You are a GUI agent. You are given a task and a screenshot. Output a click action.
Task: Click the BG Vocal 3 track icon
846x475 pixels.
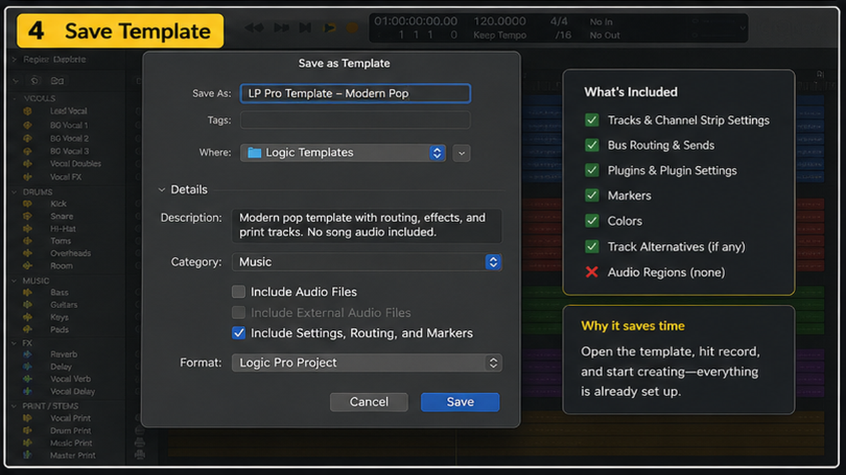tap(28, 151)
